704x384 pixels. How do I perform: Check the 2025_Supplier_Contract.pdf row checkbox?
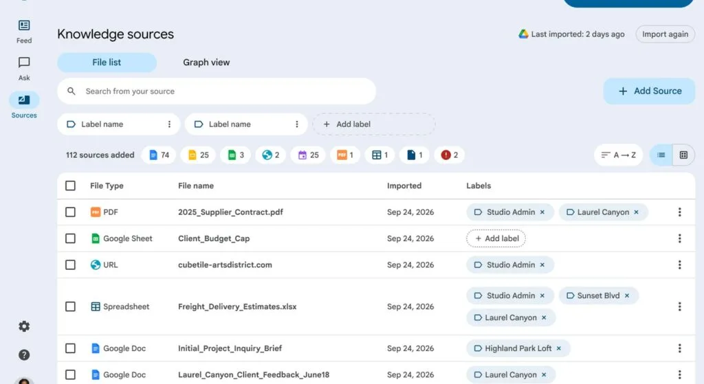coord(71,212)
